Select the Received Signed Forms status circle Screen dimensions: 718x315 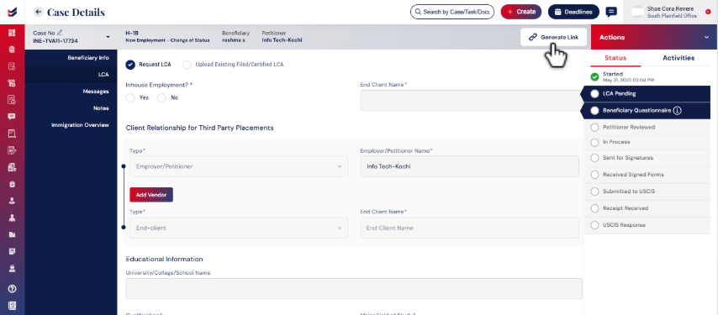pos(594,175)
